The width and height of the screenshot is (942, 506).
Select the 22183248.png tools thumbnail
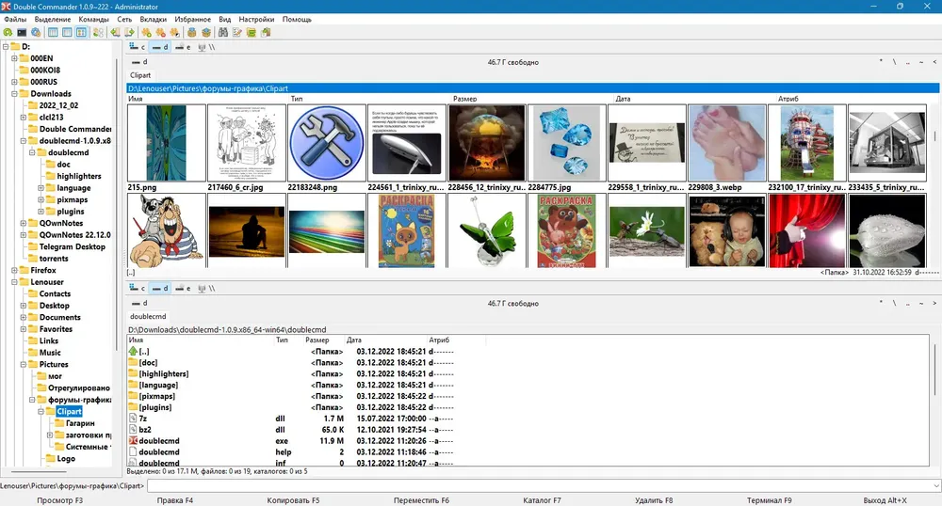pyautogui.click(x=327, y=143)
